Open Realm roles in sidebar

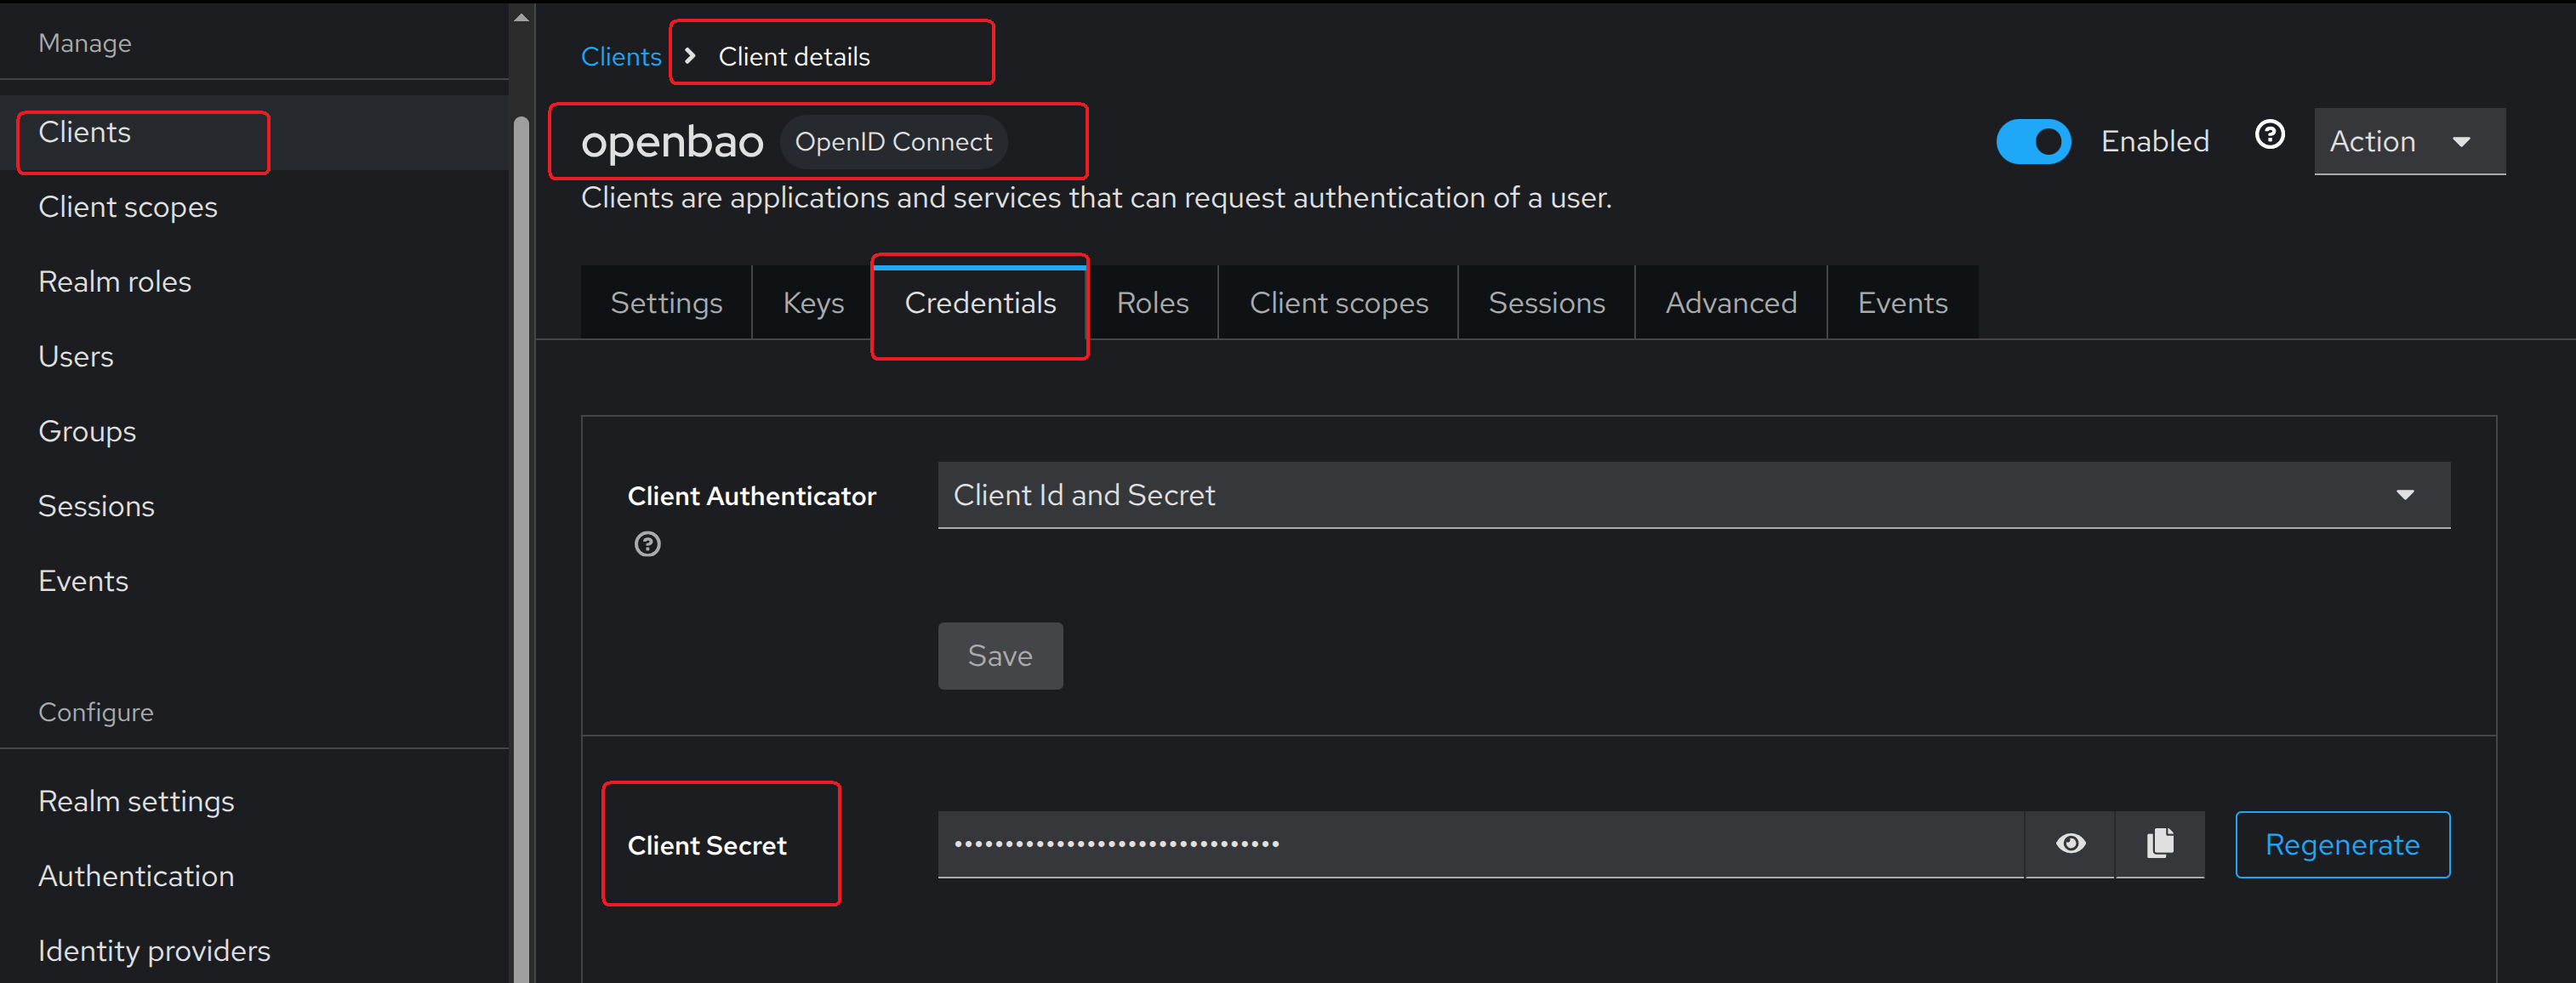115,282
